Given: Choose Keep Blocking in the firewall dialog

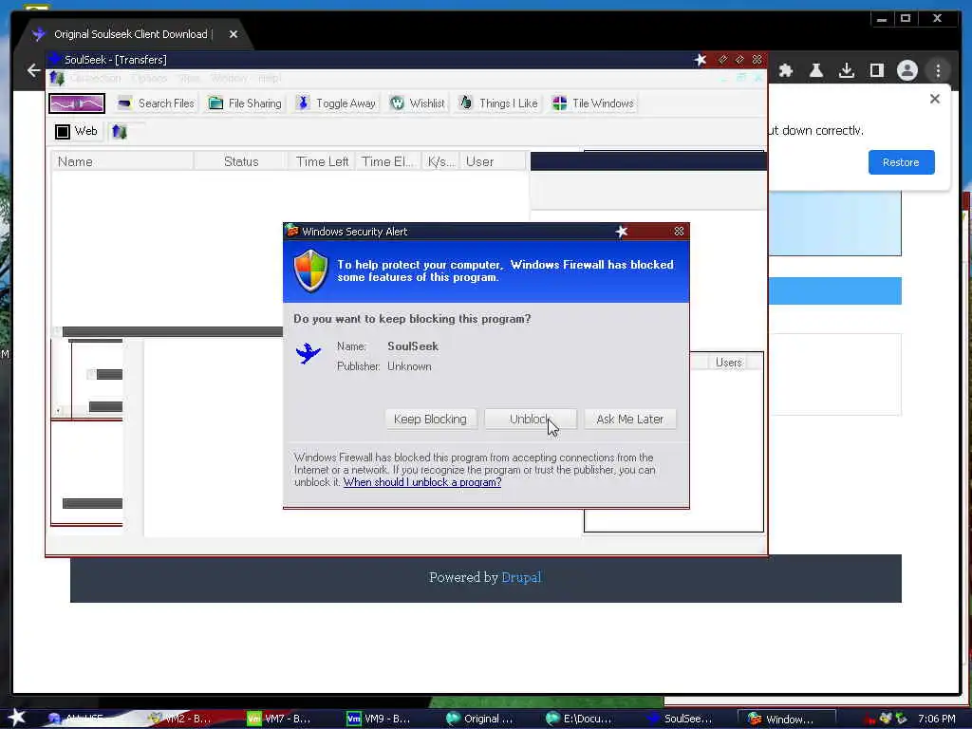Looking at the screenshot, I should point(430,419).
